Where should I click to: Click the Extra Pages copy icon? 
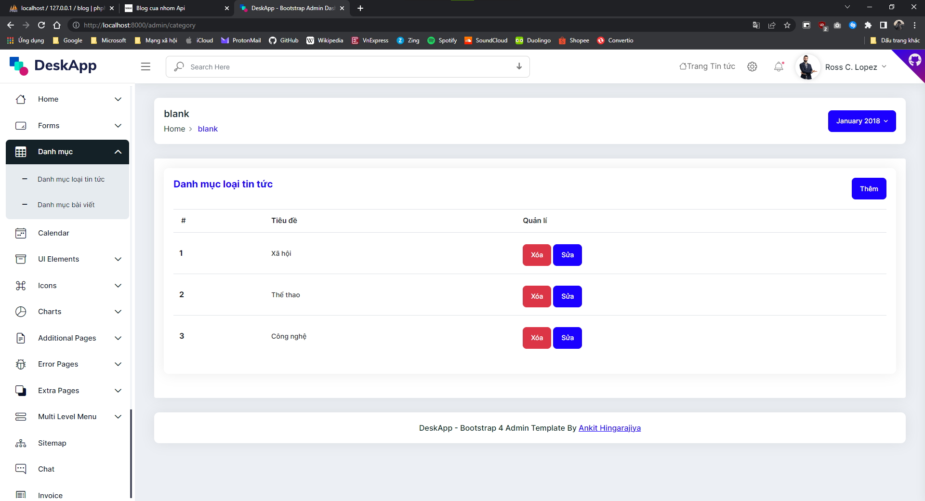tap(21, 391)
